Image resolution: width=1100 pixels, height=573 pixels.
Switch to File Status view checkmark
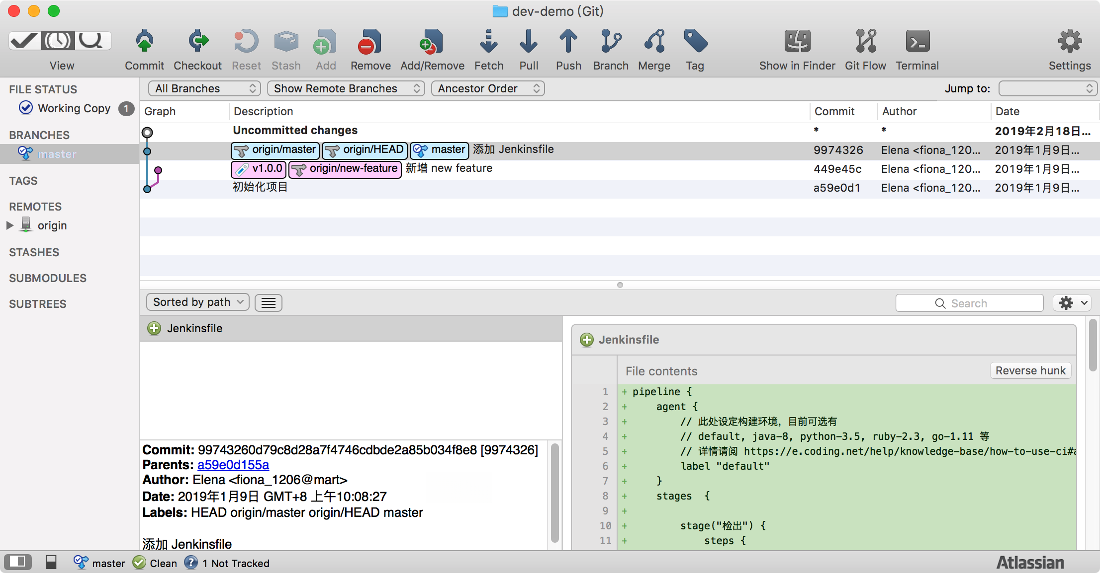(25, 41)
